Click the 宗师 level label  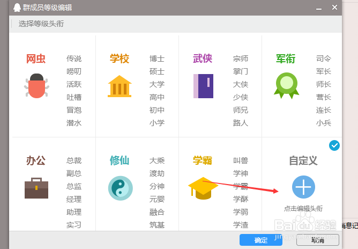pos(241,58)
